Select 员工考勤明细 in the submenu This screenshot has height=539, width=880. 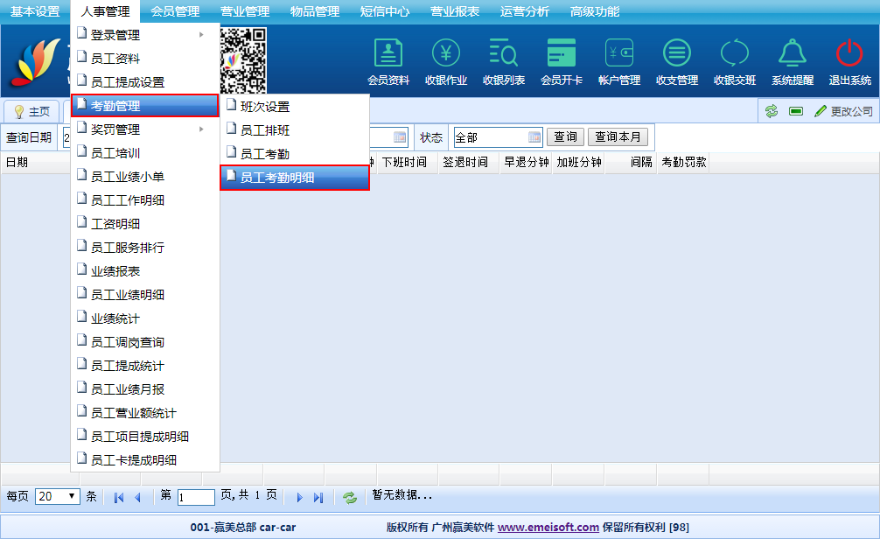click(294, 178)
